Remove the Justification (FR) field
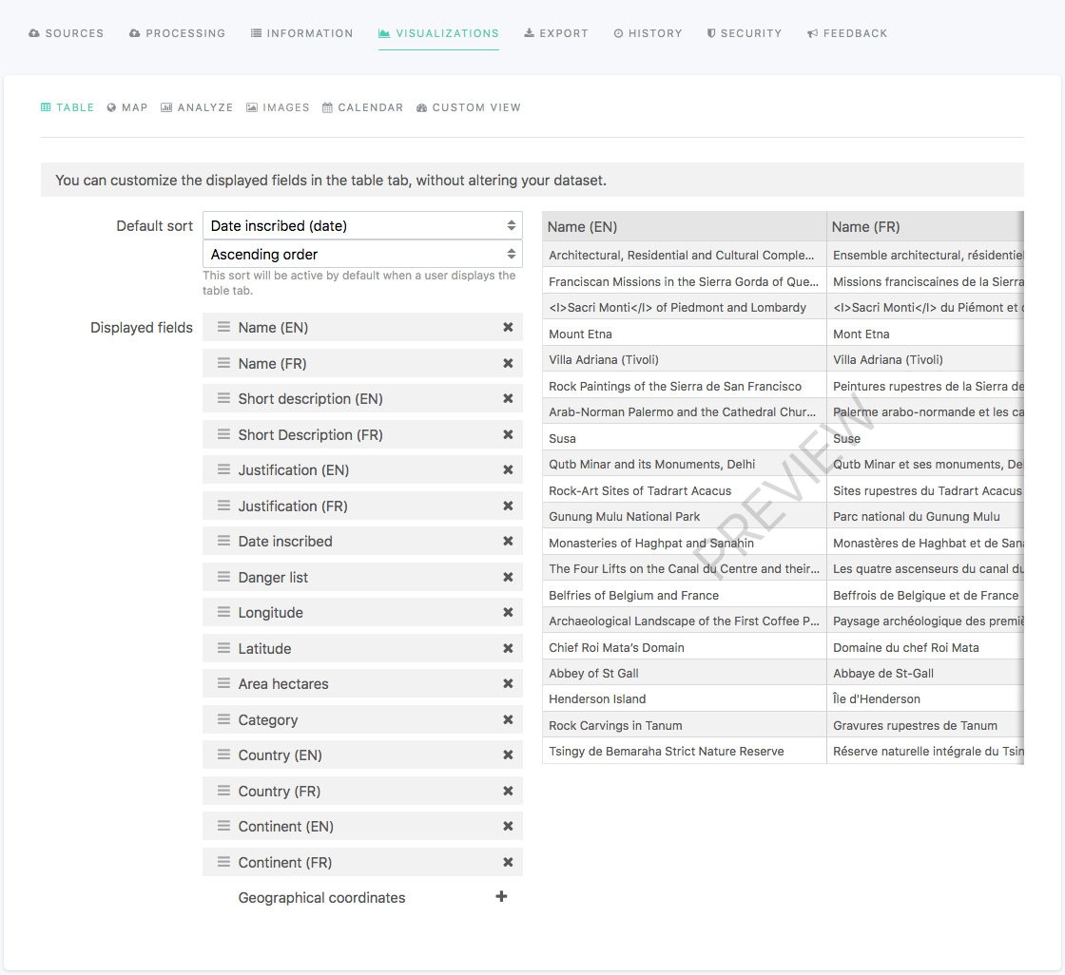This screenshot has height=975, width=1065. tap(508, 507)
